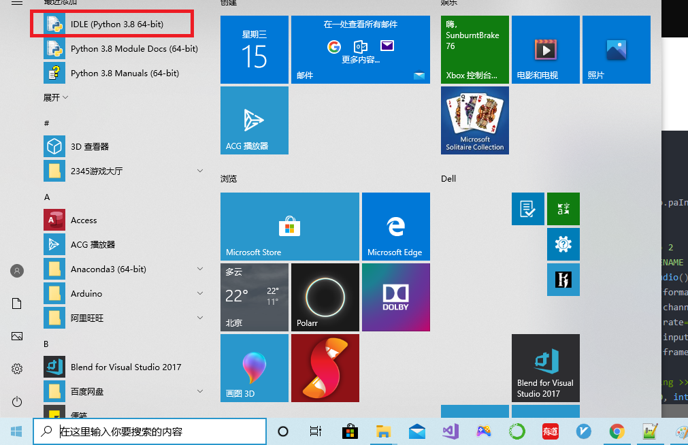
Task: Click the # section header in the app list
Action: coord(46,123)
